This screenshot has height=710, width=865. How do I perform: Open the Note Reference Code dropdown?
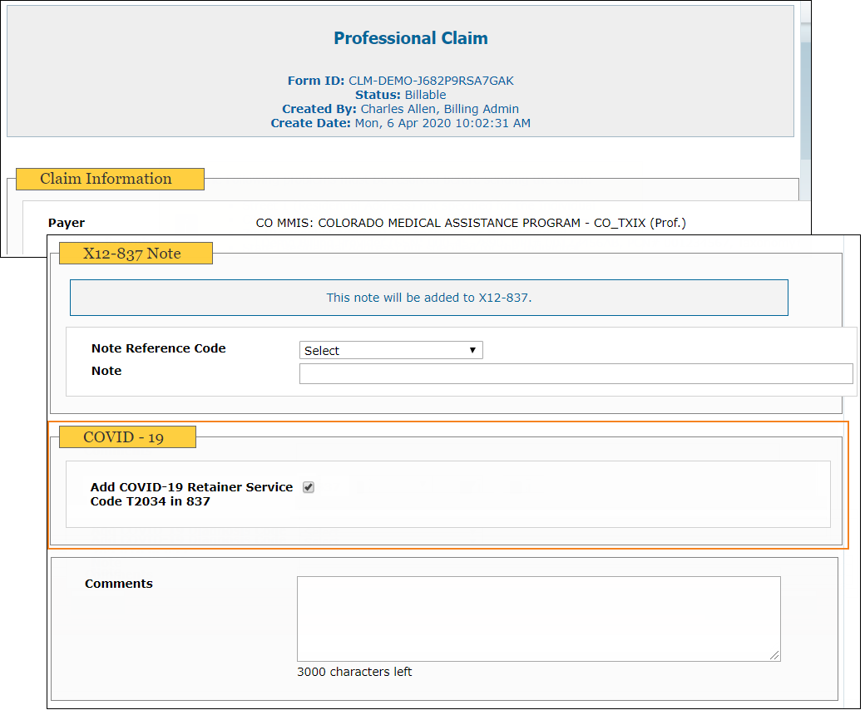click(390, 350)
